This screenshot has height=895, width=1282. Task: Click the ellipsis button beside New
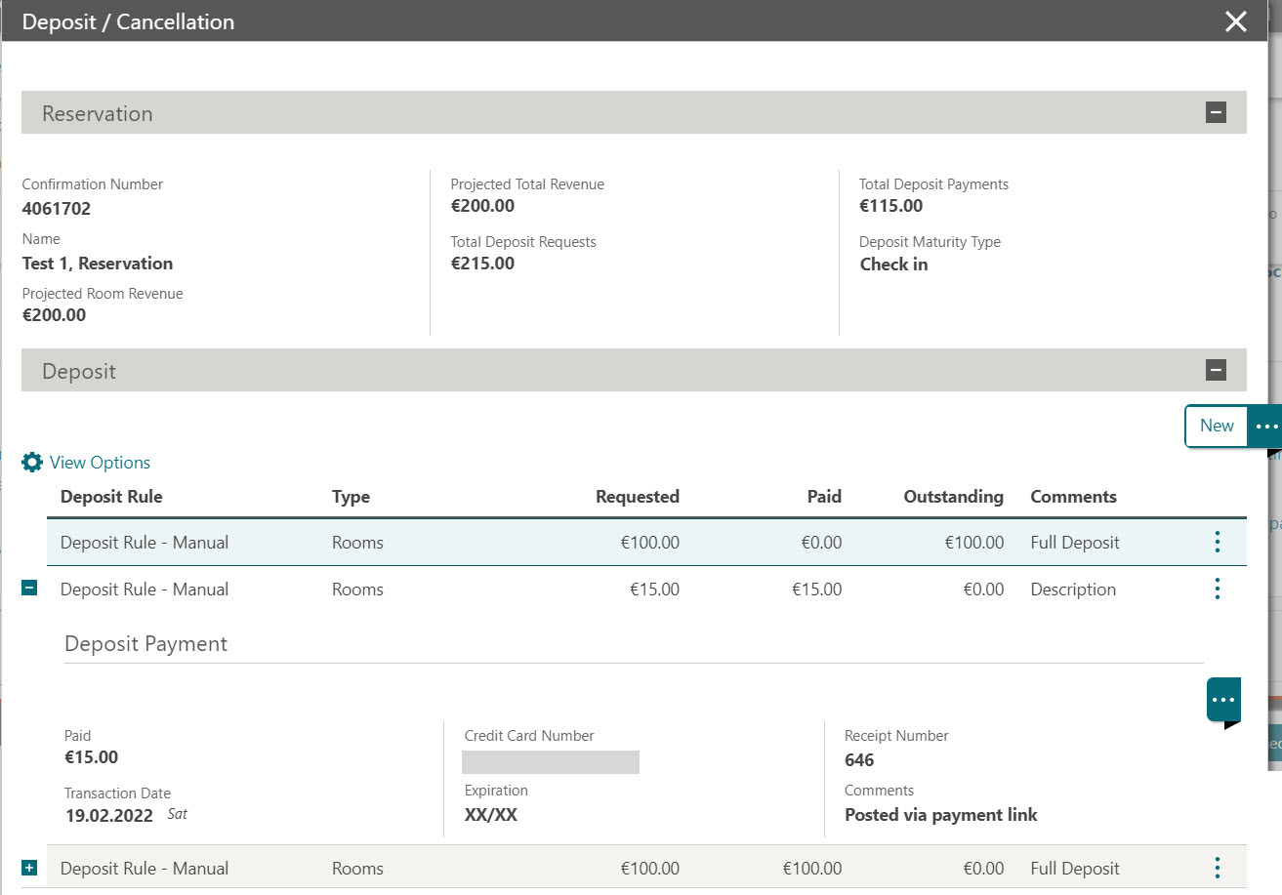1266,426
